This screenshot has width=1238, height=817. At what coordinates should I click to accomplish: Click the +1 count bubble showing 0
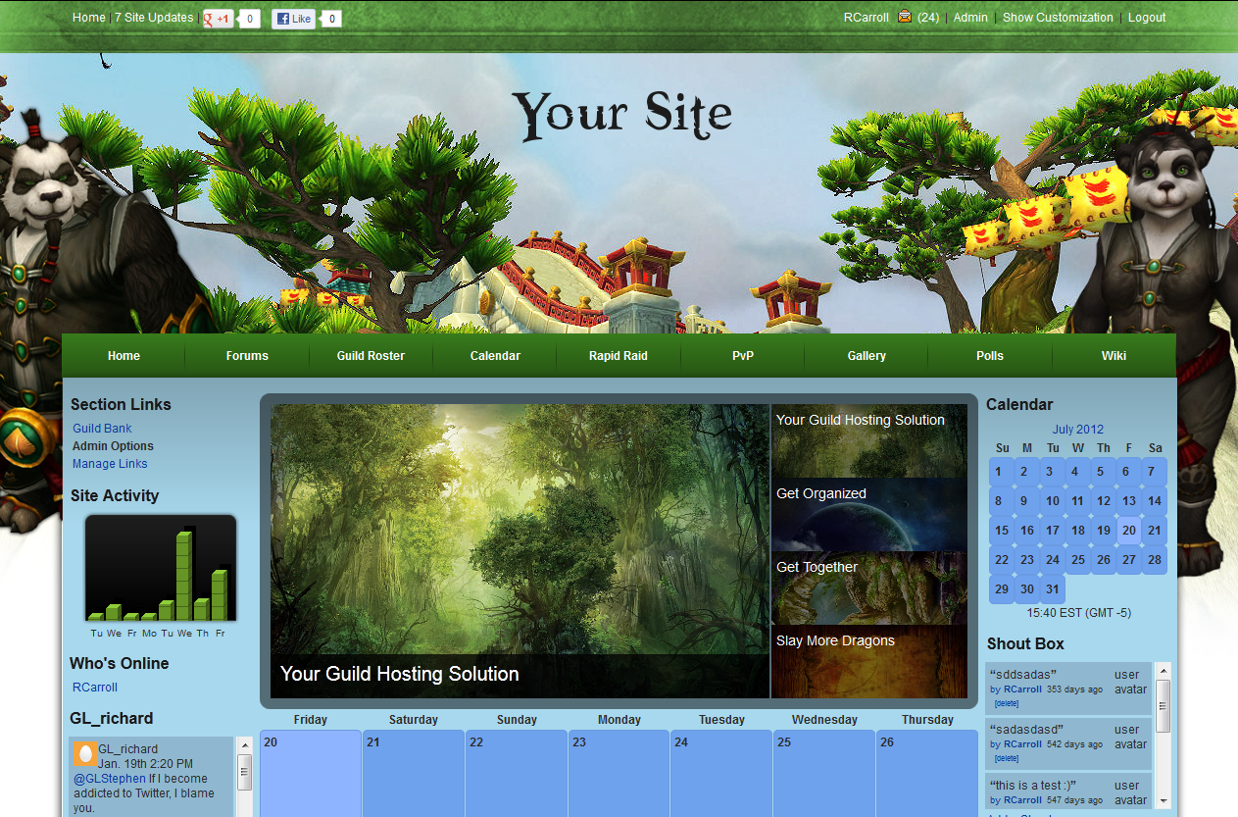click(249, 19)
